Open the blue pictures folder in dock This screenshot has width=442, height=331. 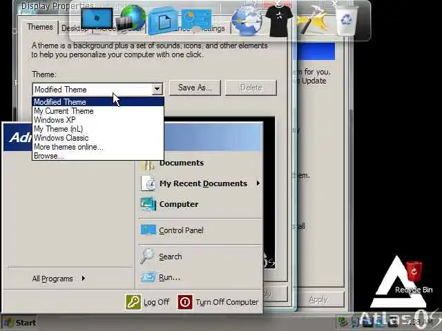(x=196, y=19)
